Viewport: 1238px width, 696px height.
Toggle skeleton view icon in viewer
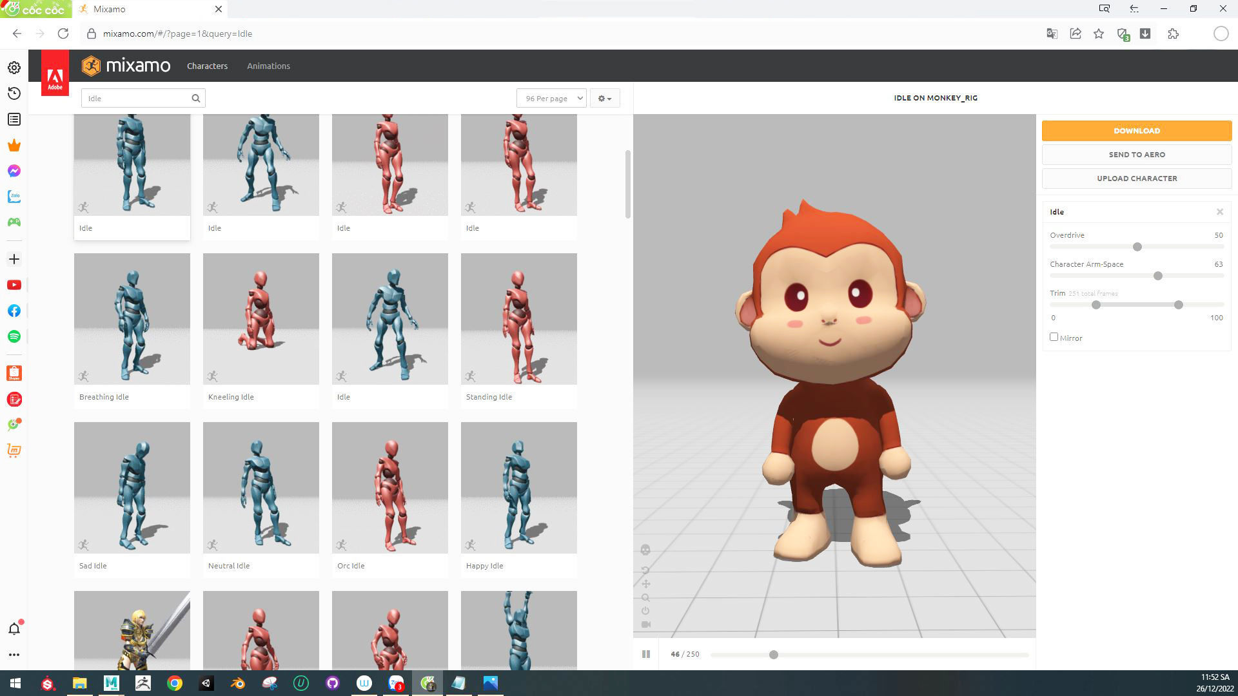click(x=645, y=550)
